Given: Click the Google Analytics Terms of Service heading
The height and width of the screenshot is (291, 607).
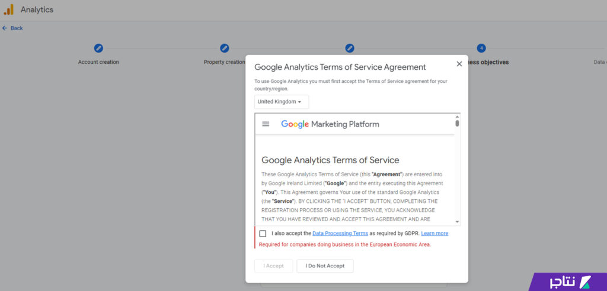Looking at the screenshot, I should tap(330, 160).
